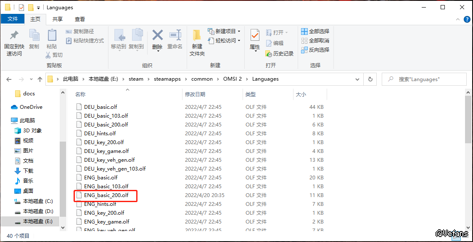This screenshot has width=473, height=242.
Task: Click the search "Languages" box
Action: pyautogui.click(x=424, y=79)
